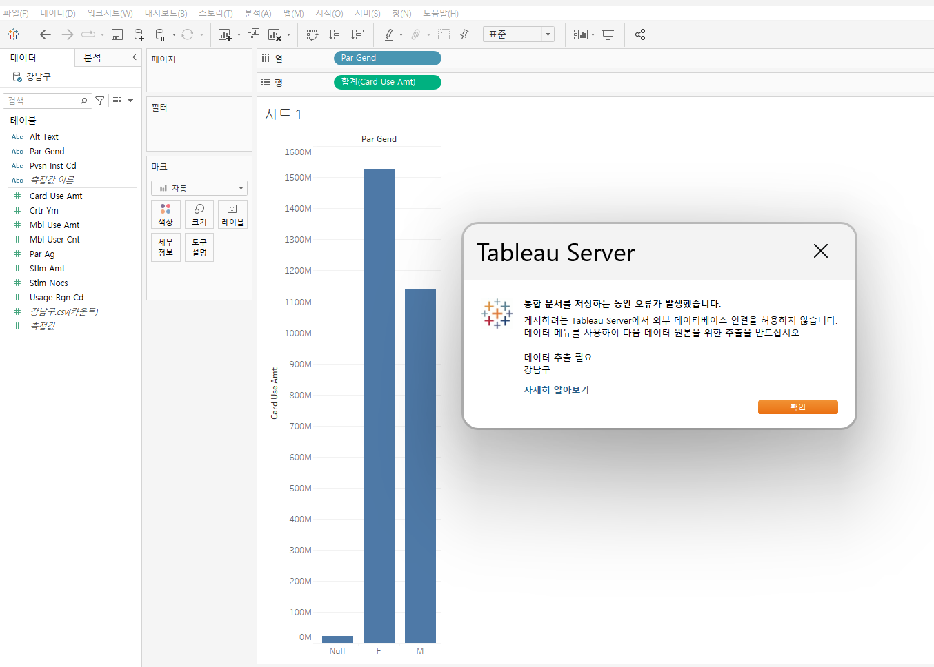Viewport: 934px width, 667px height.
Task: Click the short bar for Null
Action: [337, 639]
